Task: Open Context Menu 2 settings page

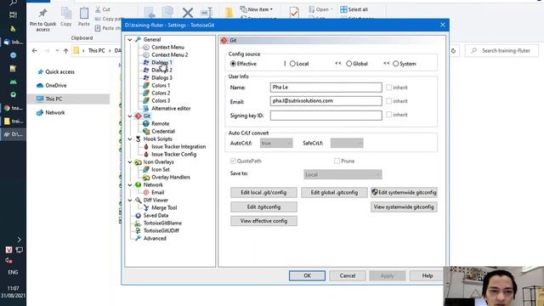Action: pos(170,54)
